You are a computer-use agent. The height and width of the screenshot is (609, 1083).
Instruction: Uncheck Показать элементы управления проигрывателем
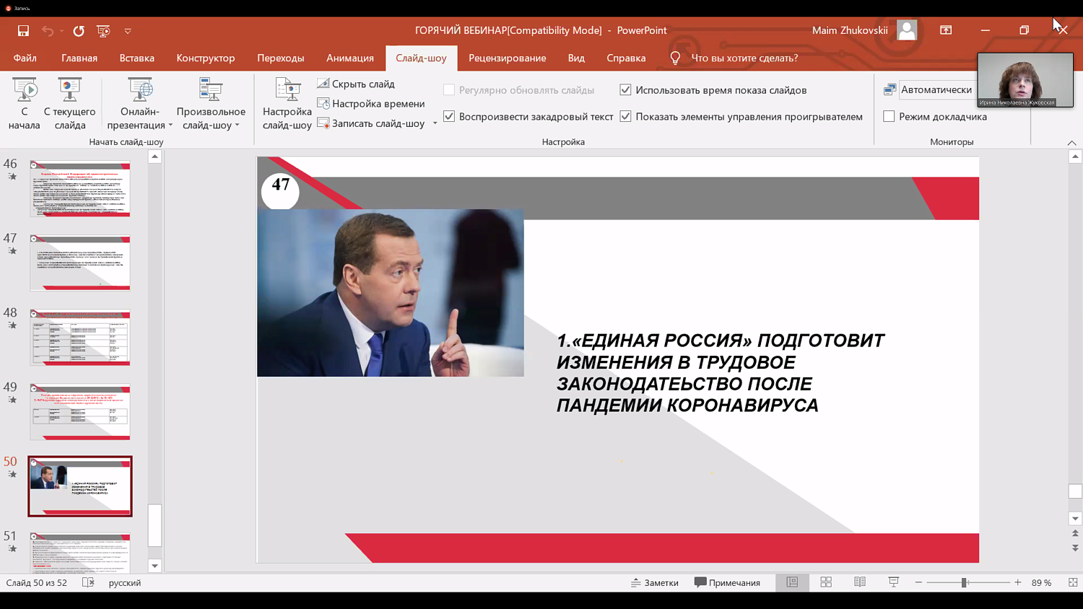pyautogui.click(x=625, y=116)
